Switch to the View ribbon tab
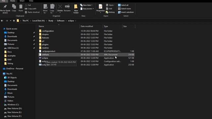 pos(31,1)
